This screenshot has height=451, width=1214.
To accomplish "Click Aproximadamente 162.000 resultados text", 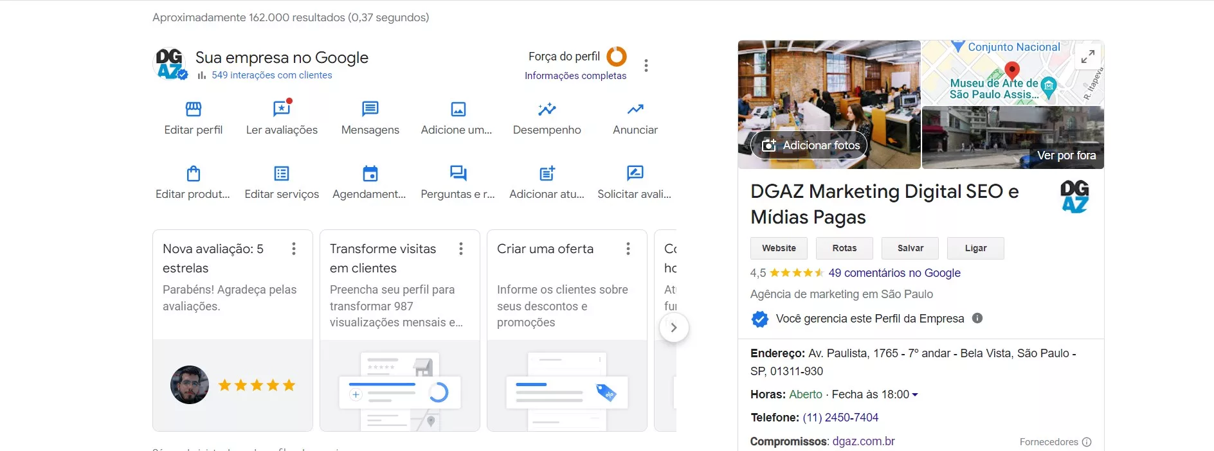I will [291, 17].
